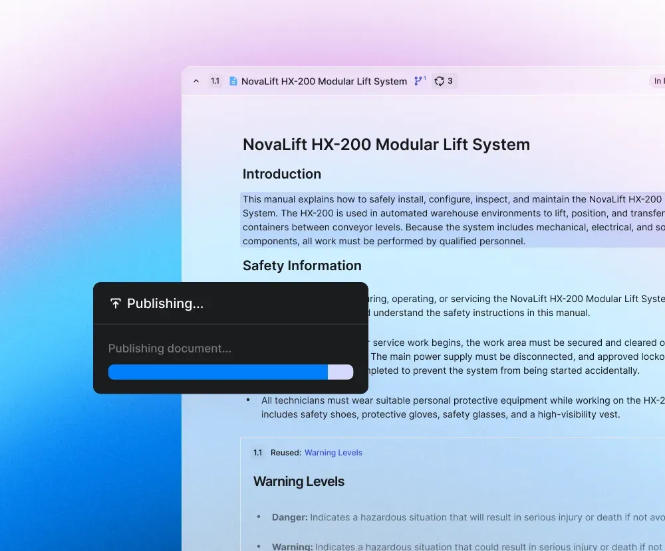The height and width of the screenshot is (551, 665).
Task: Open the badge showing 3 in the header
Action: click(444, 81)
